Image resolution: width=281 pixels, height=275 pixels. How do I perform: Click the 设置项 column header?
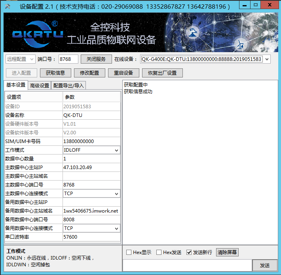pos(34,97)
